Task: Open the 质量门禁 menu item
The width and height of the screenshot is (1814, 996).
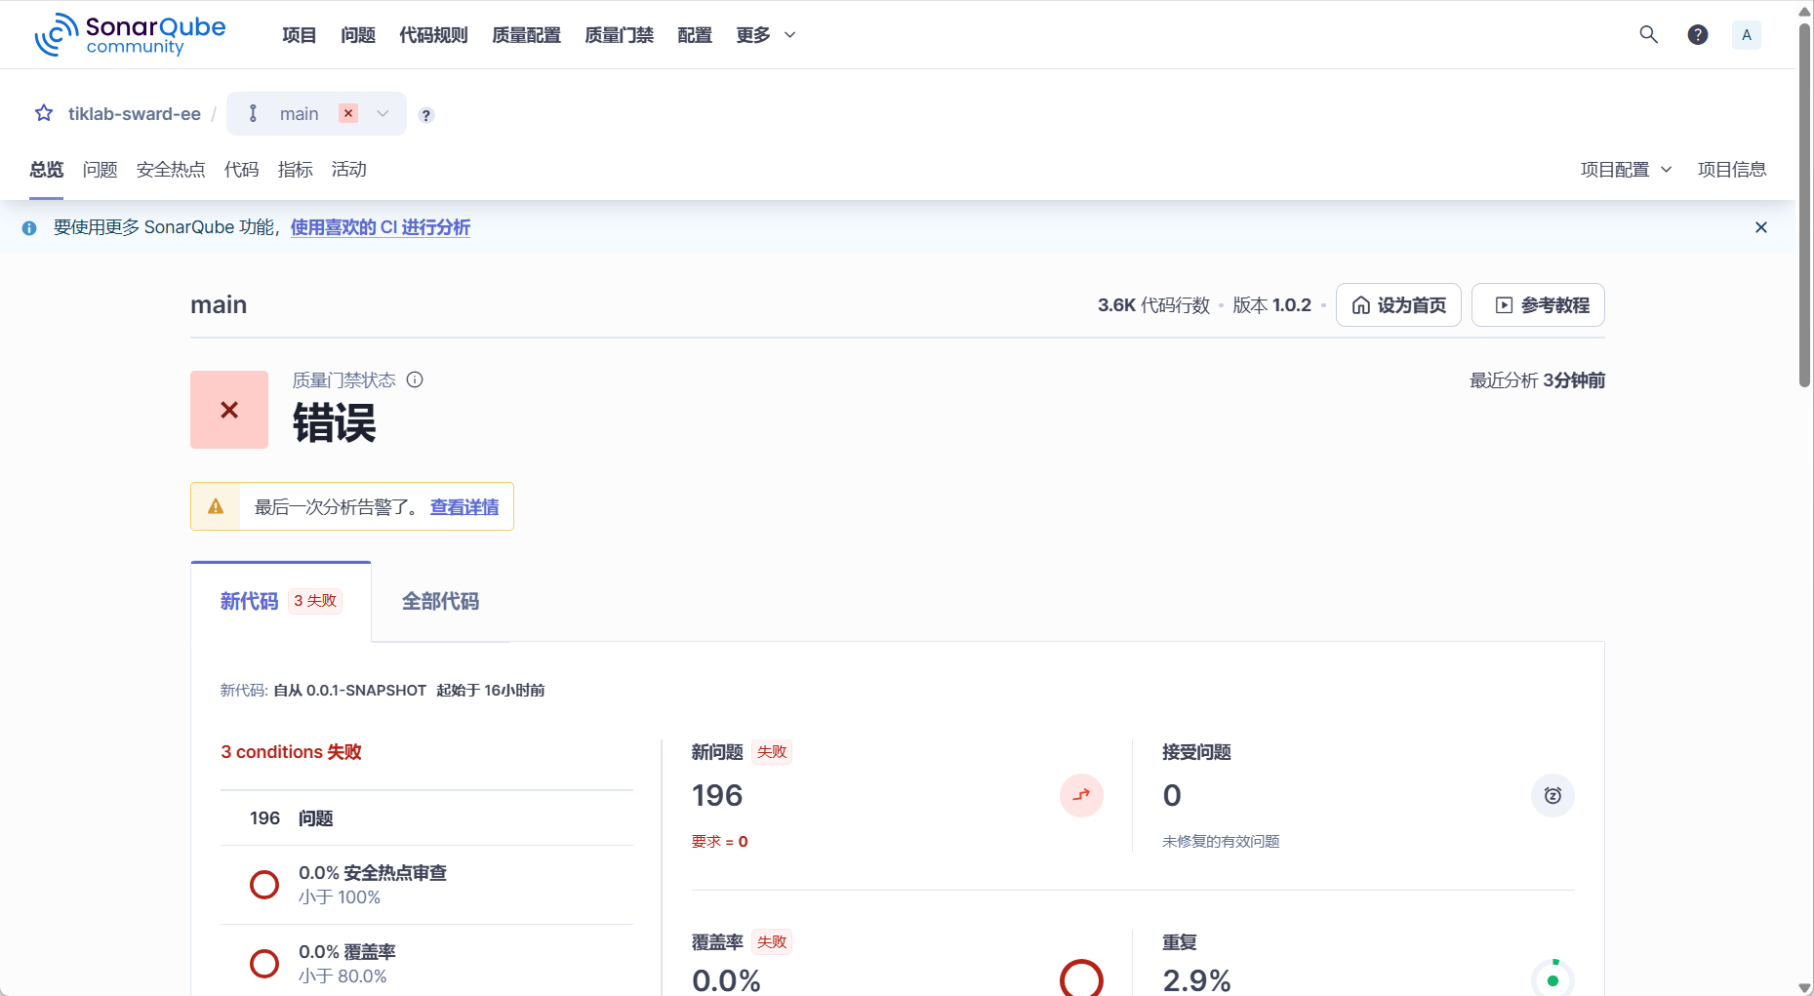Action: pyautogui.click(x=618, y=34)
